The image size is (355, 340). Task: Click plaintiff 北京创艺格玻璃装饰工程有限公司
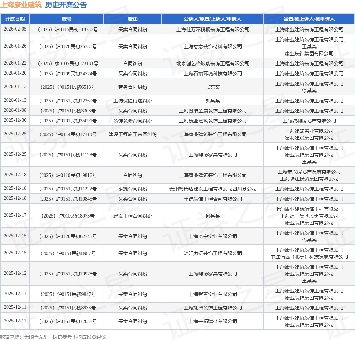pyautogui.click(x=213, y=63)
